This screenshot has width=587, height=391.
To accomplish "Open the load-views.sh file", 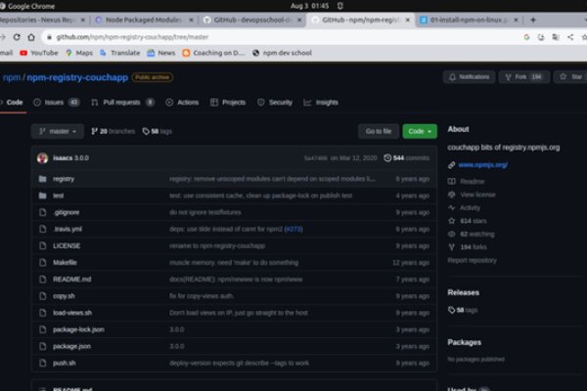I will point(72,313).
